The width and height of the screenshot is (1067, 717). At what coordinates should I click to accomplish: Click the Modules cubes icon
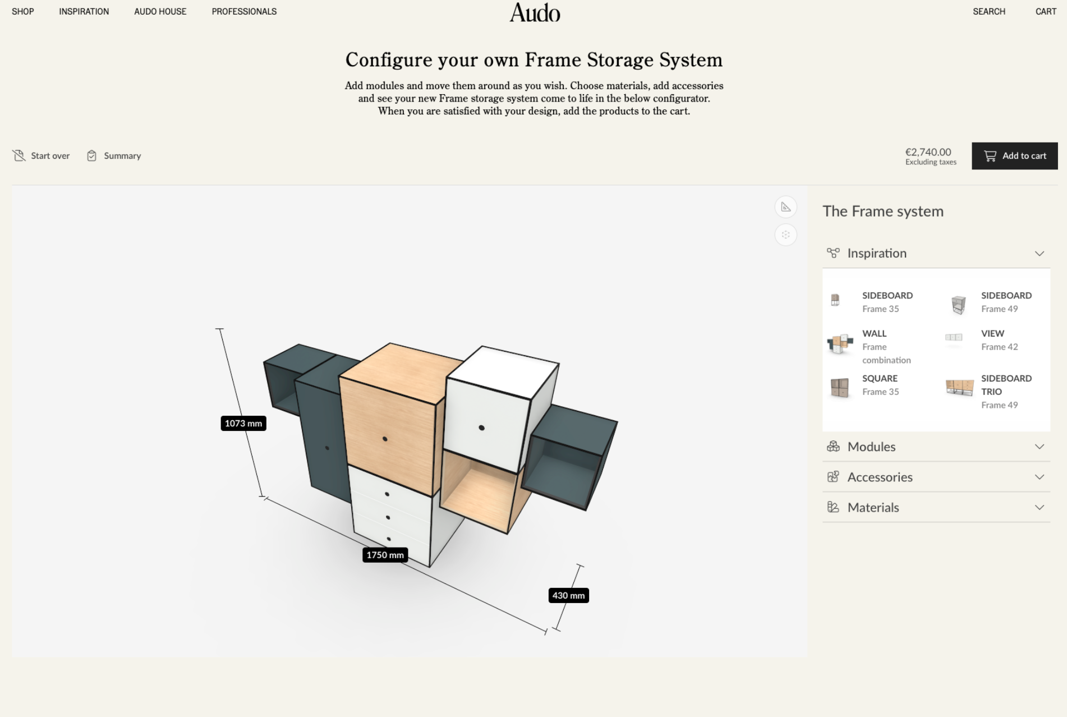(833, 447)
